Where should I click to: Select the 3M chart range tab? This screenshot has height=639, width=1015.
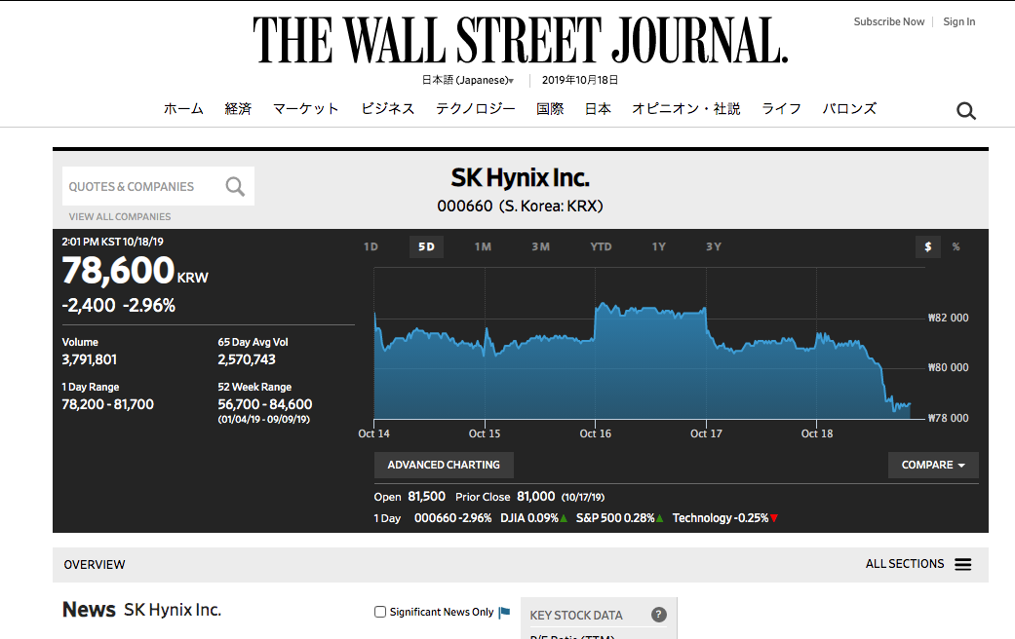click(x=540, y=246)
